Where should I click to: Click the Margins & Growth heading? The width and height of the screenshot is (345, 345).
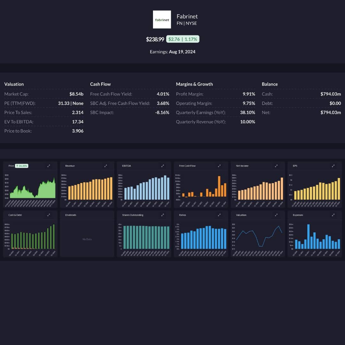(x=195, y=84)
